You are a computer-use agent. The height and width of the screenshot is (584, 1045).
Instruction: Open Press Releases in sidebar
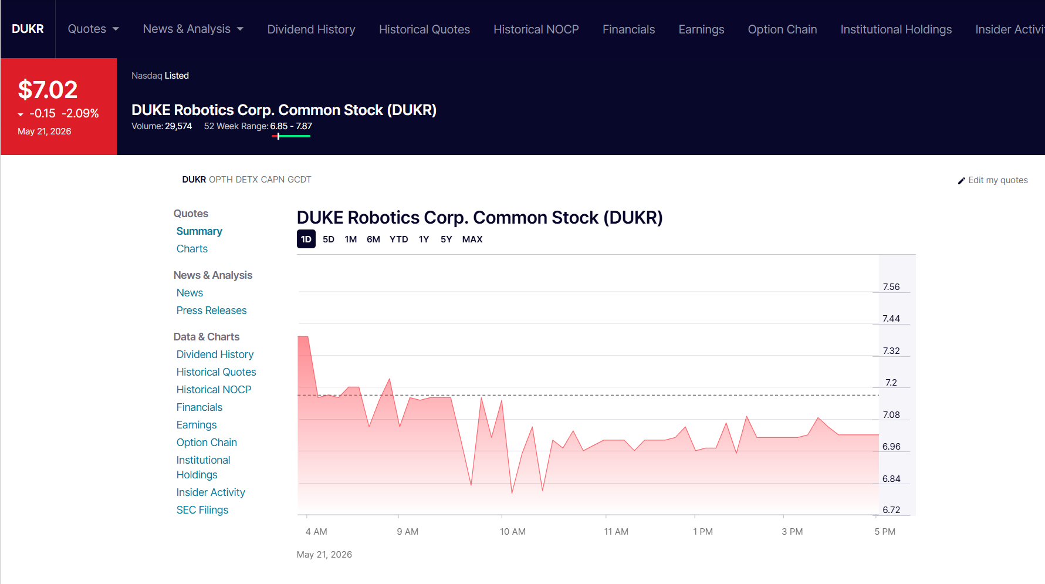pos(211,310)
